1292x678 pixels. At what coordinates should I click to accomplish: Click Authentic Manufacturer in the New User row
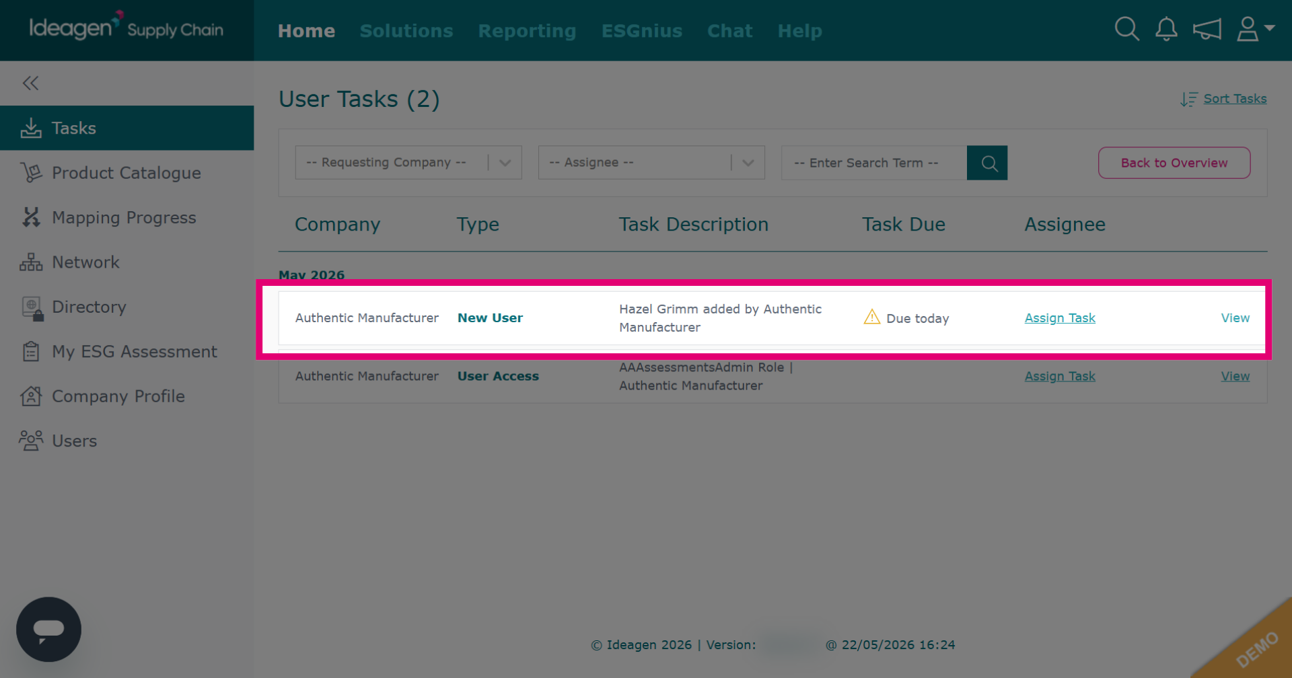[367, 317]
